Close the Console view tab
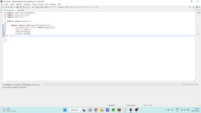The image size is (201, 113). [x=41, y=85]
